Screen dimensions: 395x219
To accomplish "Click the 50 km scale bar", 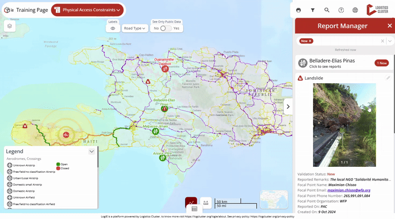I will pyautogui.click(x=228, y=201).
